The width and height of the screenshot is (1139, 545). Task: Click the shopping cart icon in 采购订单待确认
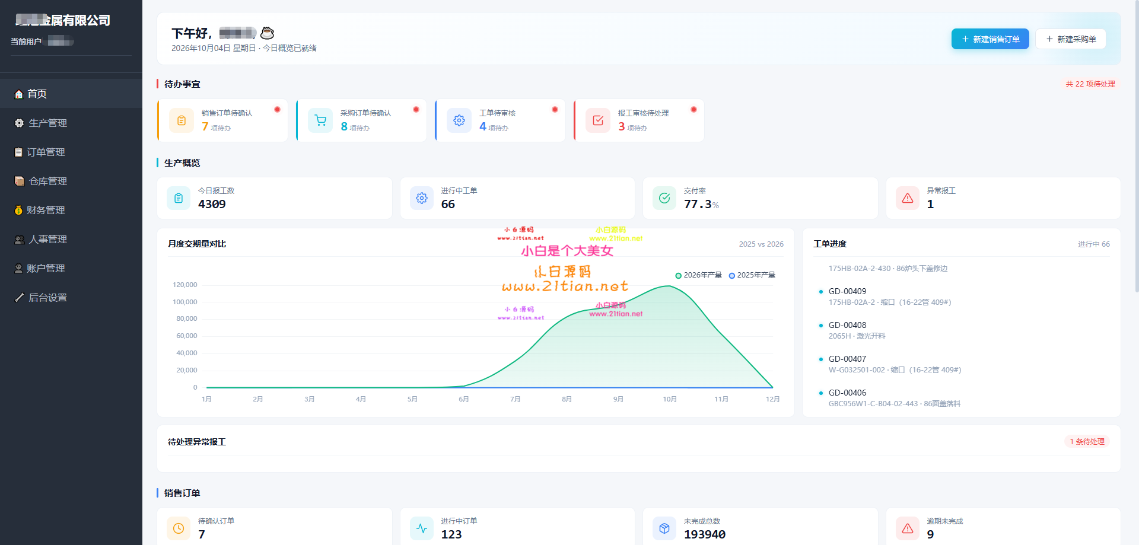pos(320,120)
